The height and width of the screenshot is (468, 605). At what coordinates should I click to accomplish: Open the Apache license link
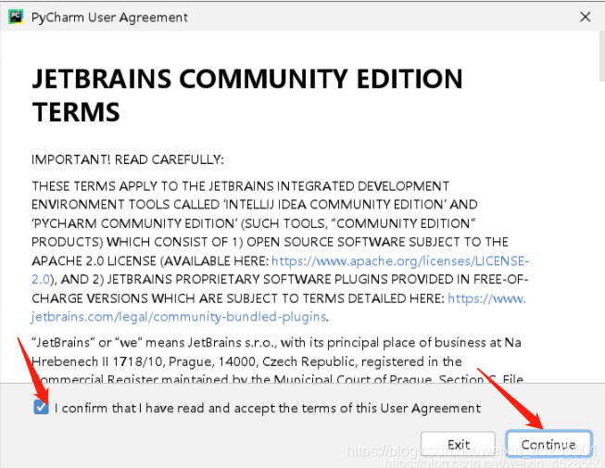[x=399, y=261]
